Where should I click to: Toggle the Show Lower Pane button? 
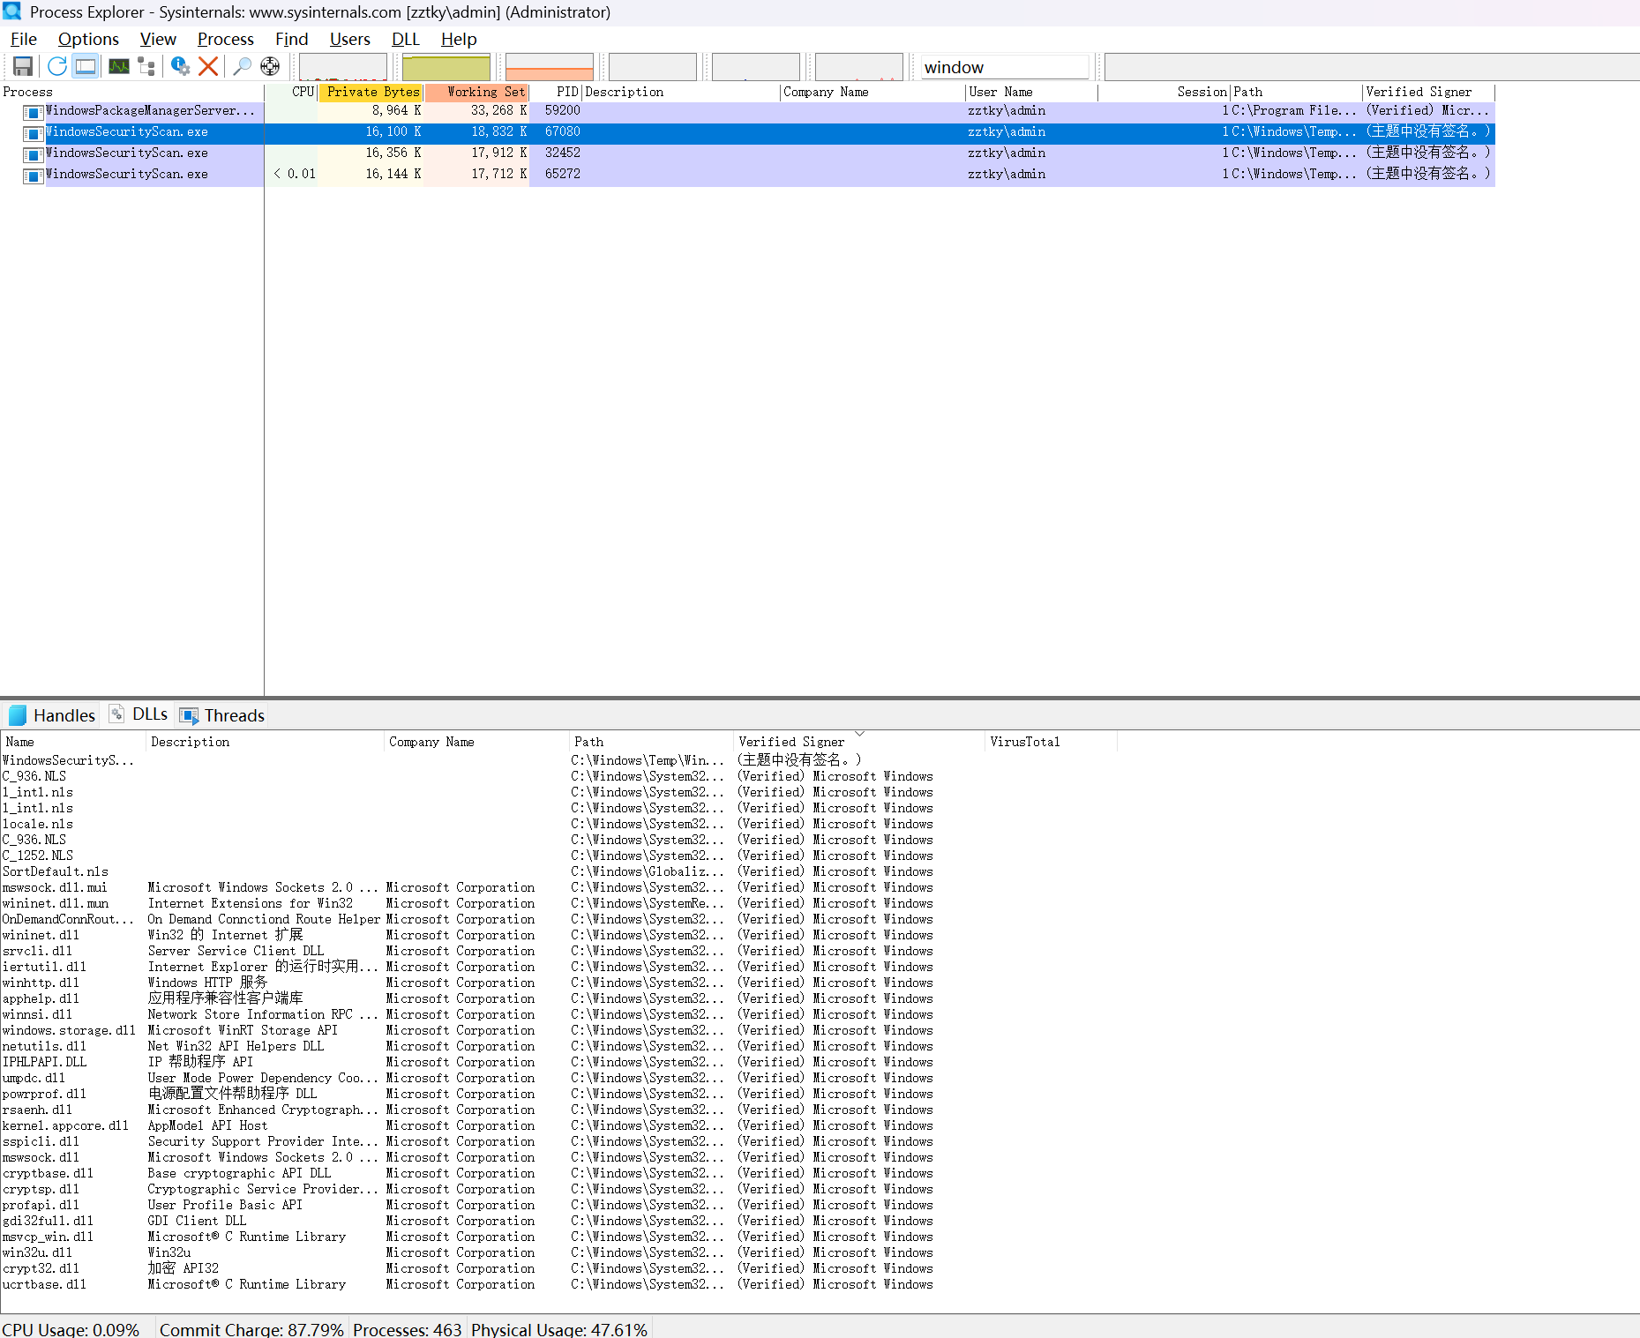pos(86,66)
